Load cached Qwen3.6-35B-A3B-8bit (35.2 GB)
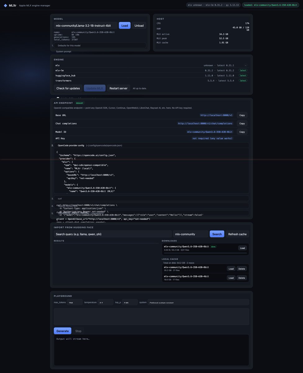303x373 pixels. click(x=231, y=269)
